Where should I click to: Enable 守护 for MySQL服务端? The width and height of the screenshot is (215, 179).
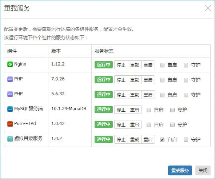172,110
